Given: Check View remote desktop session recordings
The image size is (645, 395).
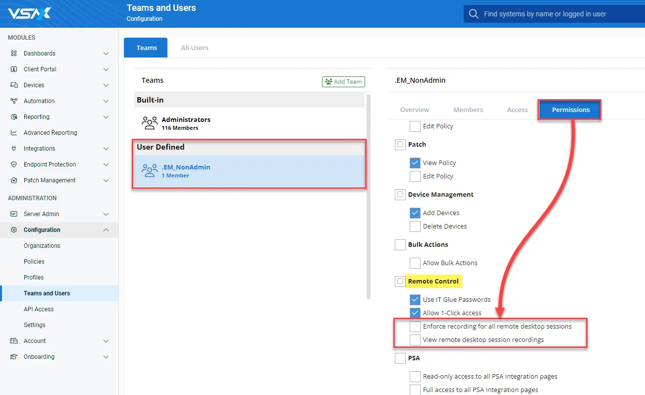Looking at the screenshot, I should point(415,340).
